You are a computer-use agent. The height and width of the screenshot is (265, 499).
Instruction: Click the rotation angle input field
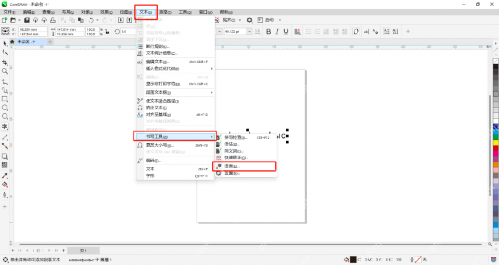tap(128, 32)
